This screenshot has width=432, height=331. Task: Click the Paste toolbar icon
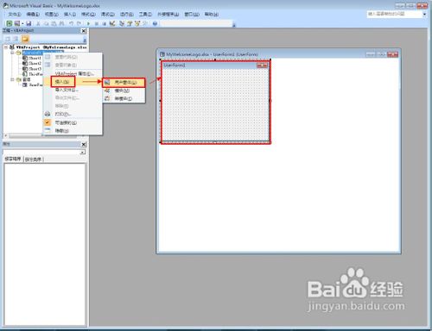pyautogui.click(x=54, y=23)
